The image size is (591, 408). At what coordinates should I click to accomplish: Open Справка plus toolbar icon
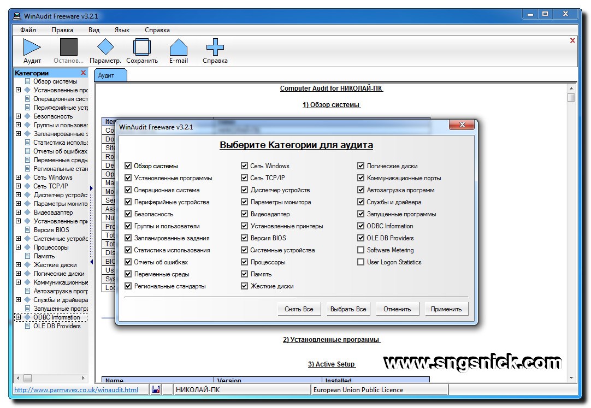click(215, 47)
